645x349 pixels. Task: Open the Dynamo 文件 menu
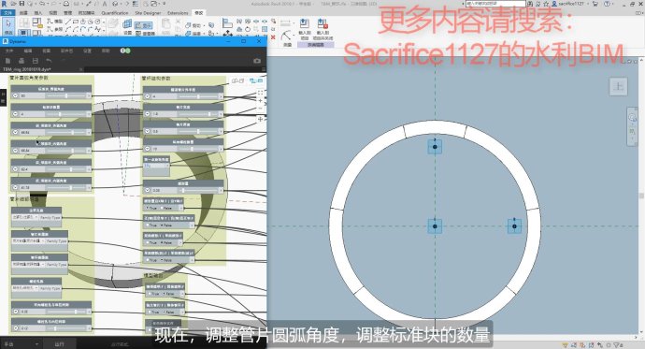[9, 51]
